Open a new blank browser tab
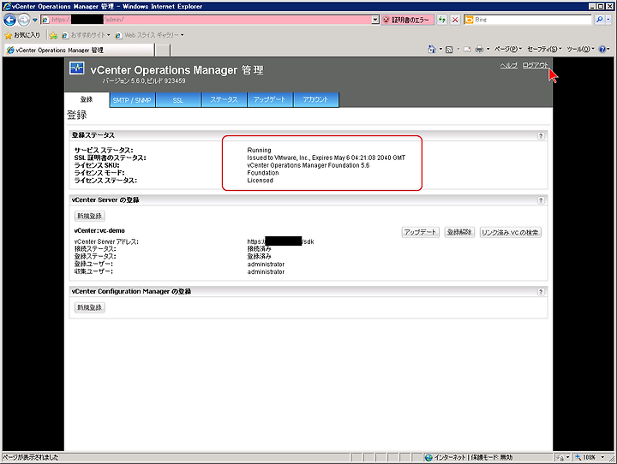Screen dimensions: 617x464 point(163,50)
